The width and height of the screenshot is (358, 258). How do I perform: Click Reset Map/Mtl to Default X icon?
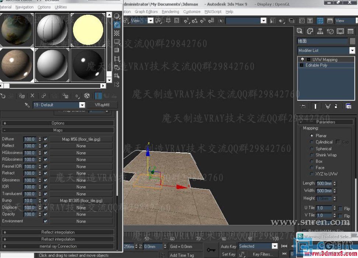32,96
